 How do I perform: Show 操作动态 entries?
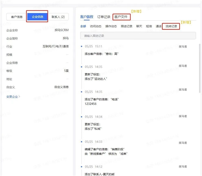click(111, 26)
